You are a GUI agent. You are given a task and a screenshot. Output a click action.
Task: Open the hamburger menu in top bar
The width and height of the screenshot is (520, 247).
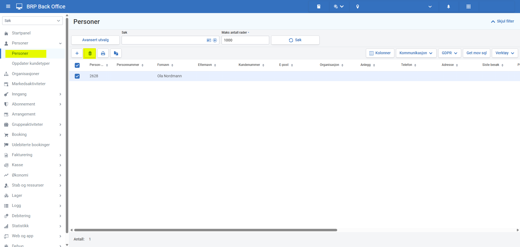[8, 7]
